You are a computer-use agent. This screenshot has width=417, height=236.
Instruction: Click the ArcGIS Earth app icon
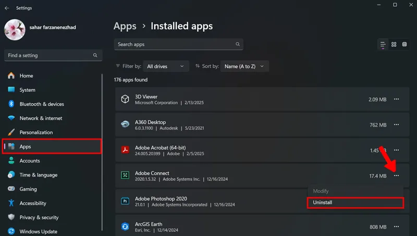pyautogui.click(x=125, y=227)
